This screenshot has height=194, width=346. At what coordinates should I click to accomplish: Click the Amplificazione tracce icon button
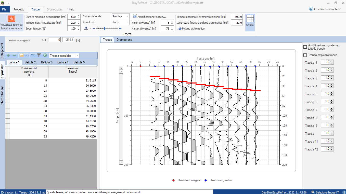(x=135, y=17)
